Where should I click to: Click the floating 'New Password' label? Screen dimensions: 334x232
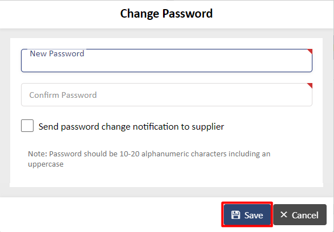(x=57, y=53)
